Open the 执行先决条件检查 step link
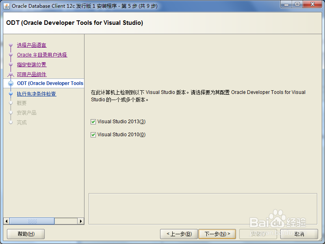Screen dimensions: 325x244 [37, 94]
